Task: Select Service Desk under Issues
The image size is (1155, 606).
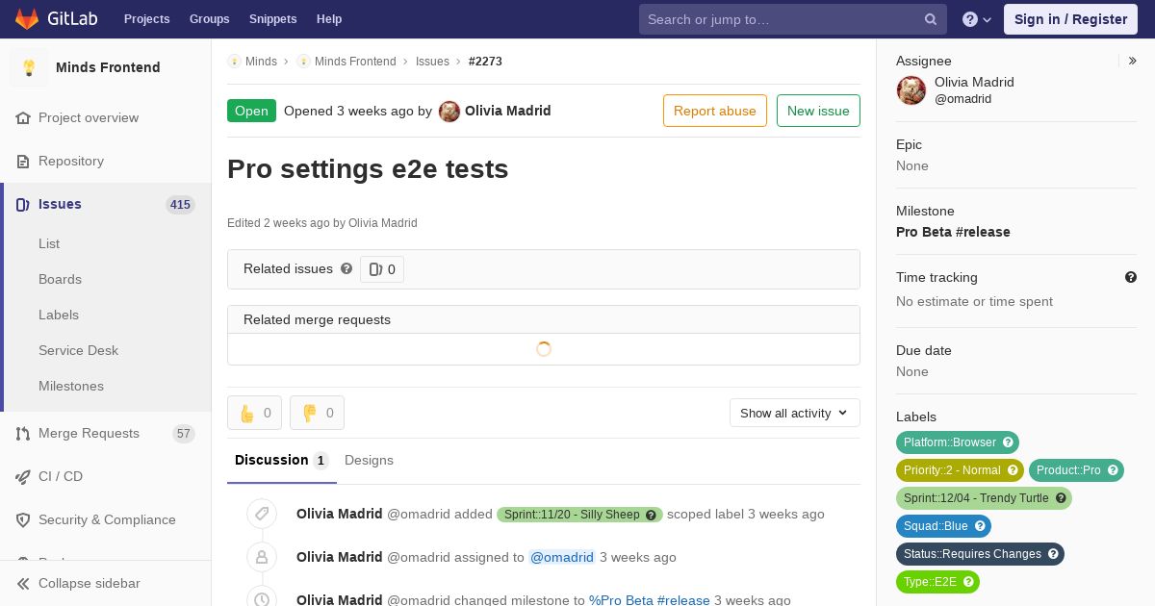Action: [78, 351]
